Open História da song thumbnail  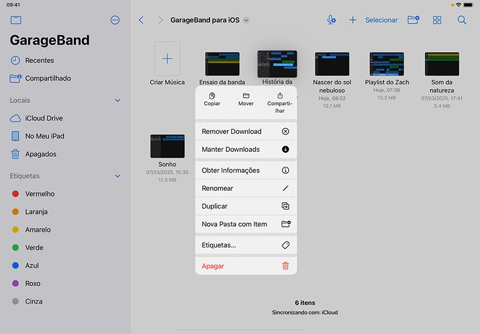(x=277, y=64)
